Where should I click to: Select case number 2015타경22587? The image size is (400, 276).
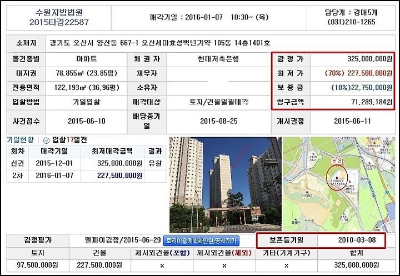pyautogui.click(x=59, y=22)
